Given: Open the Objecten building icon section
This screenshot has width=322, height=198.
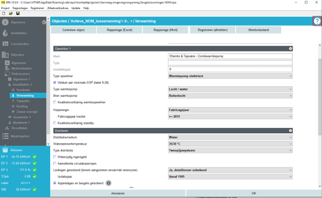Looking at the screenshot, I should (x=5, y=55).
